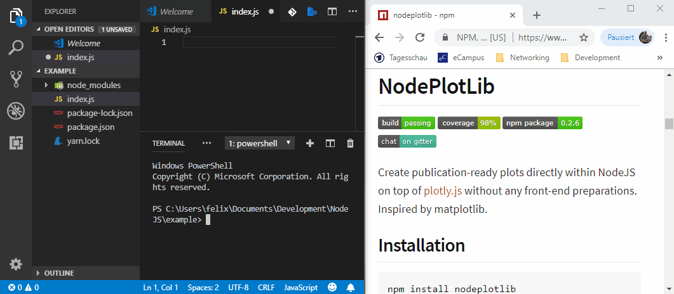Click the chat on gitter badge
Image resolution: width=674 pixels, height=294 pixels.
[407, 141]
